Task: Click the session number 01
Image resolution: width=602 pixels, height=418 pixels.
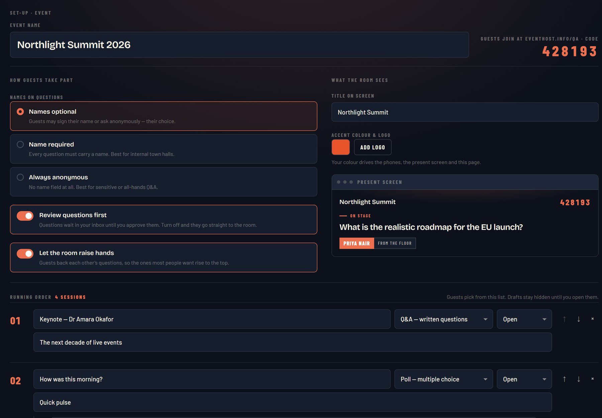Action: (15, 321)
